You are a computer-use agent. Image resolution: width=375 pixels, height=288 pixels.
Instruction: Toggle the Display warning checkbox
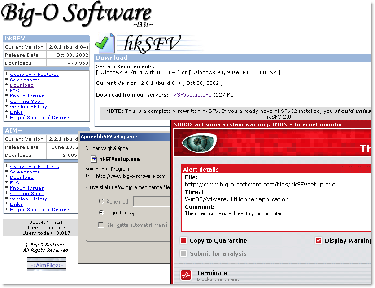coord(318,240)
